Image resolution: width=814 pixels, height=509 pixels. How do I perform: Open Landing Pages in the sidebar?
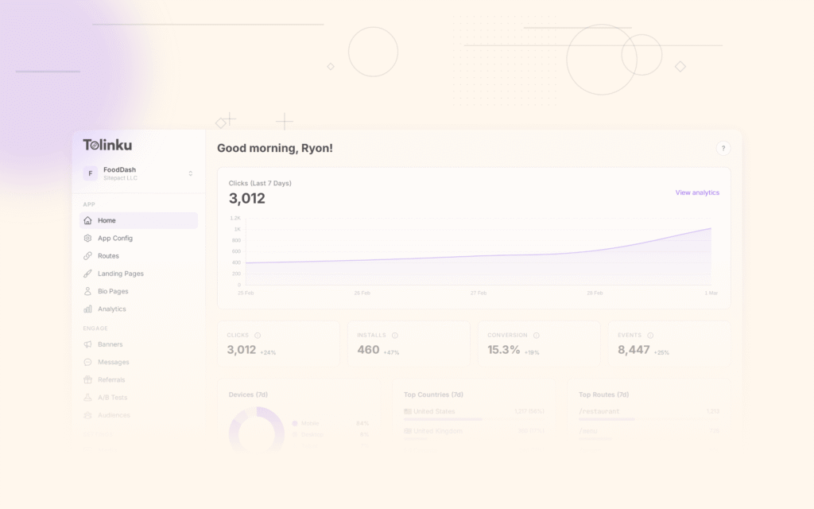click(138, 274)
